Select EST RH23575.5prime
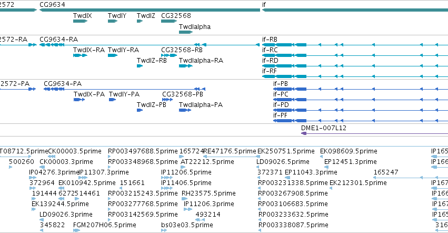Image resolution: width=448 pixels, height=233 pixels. click(x=208, y=193)
